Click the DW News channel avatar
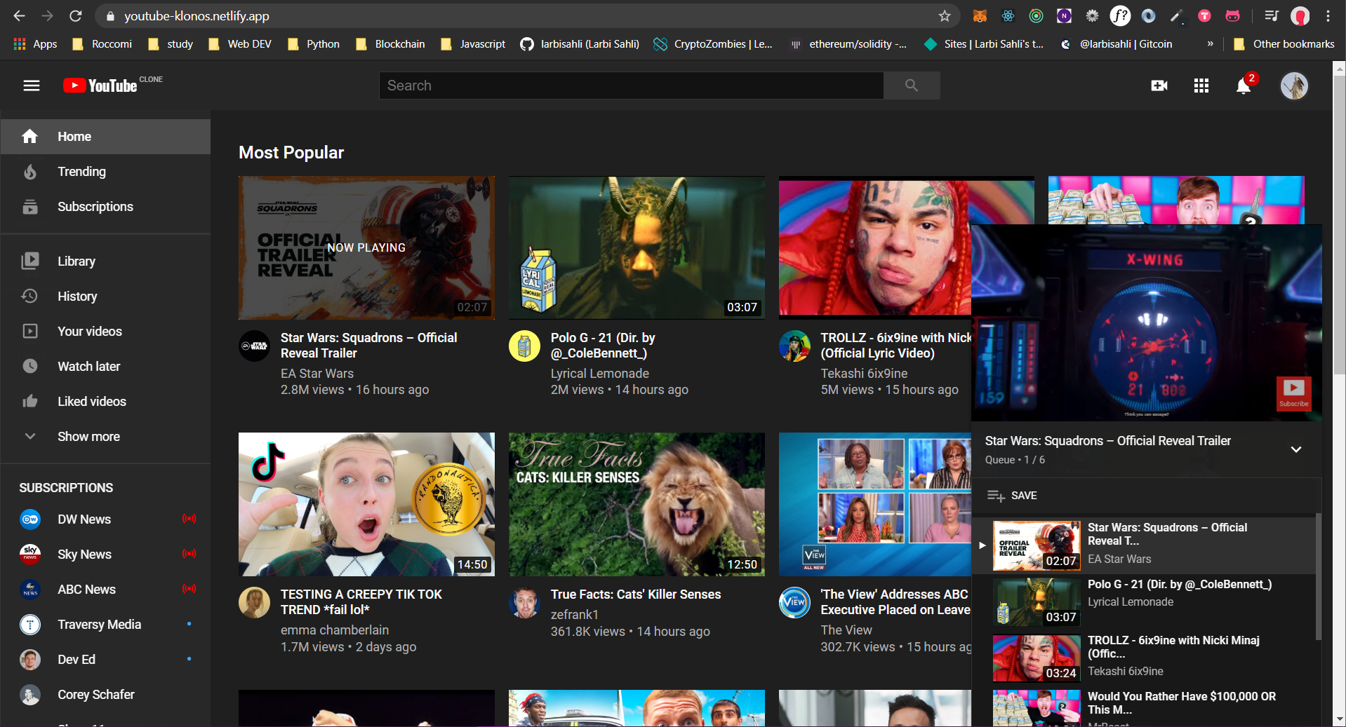The height and width of the screenshot is (727, 1346). tap(30, 519)
